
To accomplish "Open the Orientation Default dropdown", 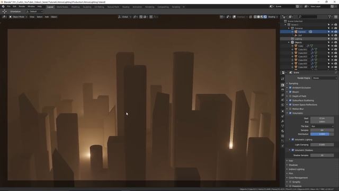I will (x=34, y=12).
